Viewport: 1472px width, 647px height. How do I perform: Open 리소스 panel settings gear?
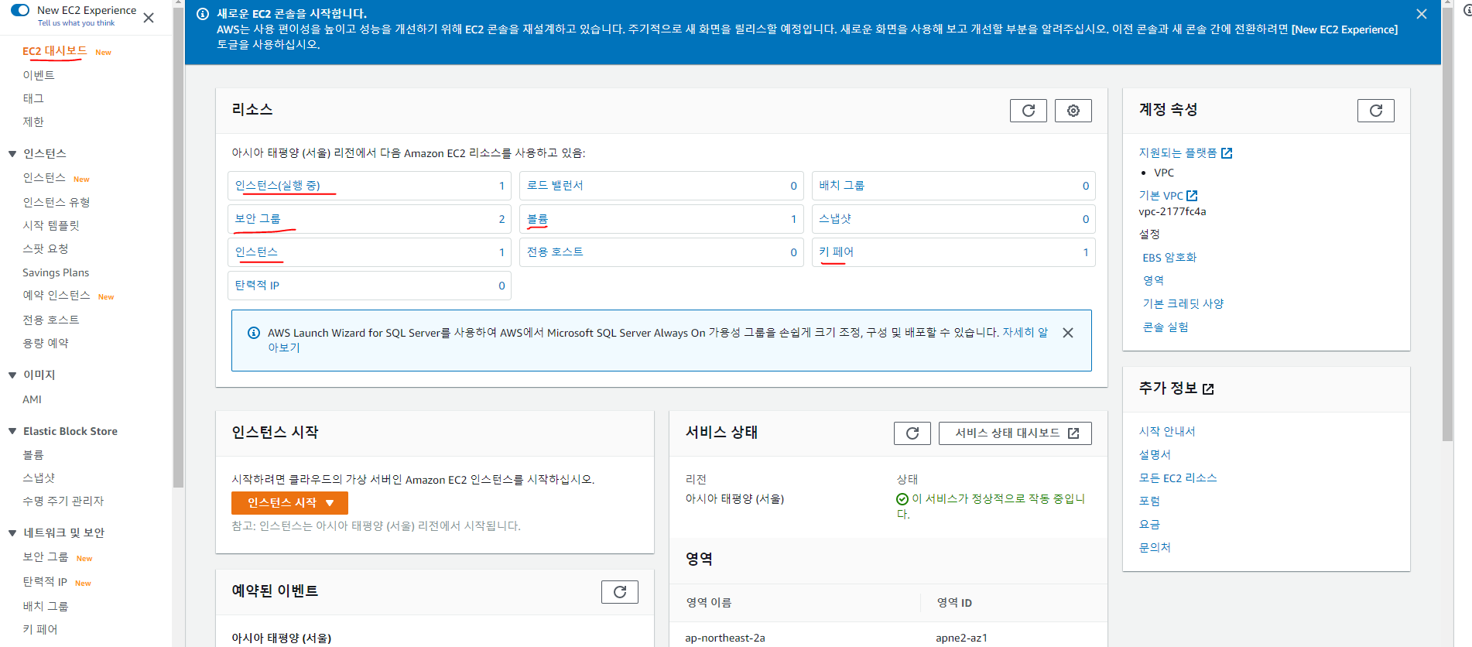tap(1073, 111)
